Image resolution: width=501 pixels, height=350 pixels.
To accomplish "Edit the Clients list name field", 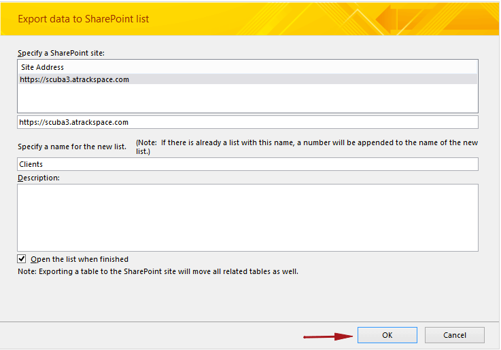I will (x=247, y=164).
